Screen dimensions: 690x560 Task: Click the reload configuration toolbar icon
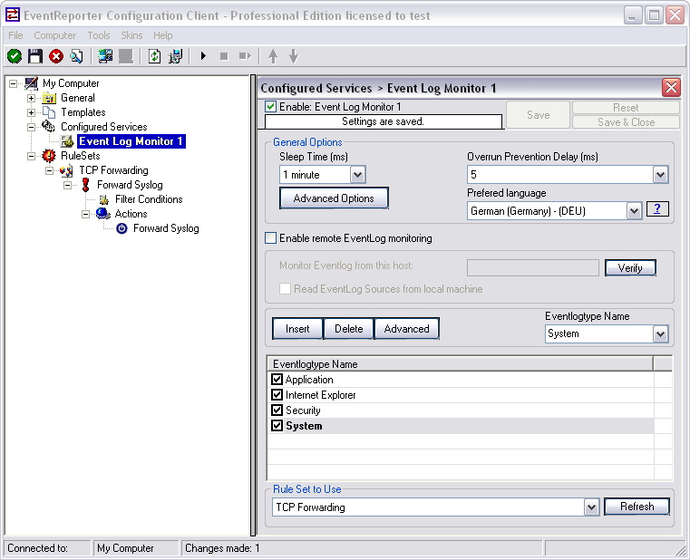[154, 56]
